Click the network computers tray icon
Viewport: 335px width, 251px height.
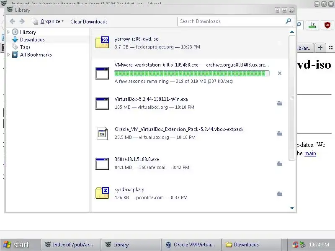click(302, 245)
